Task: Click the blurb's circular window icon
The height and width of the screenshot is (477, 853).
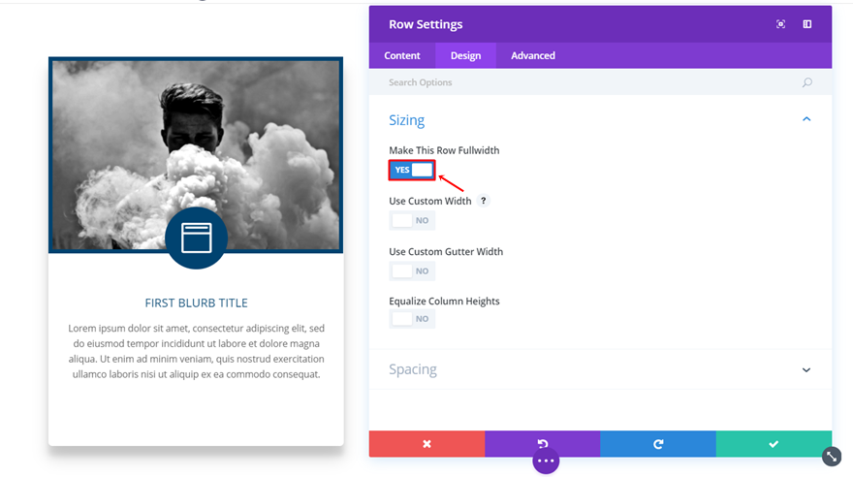Action: tap(197, 238)
